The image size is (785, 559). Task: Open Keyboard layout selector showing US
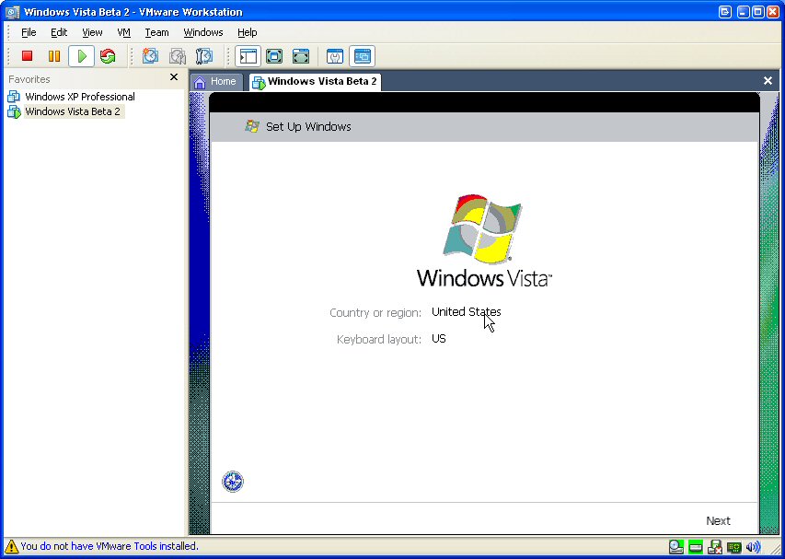[439, 339]
